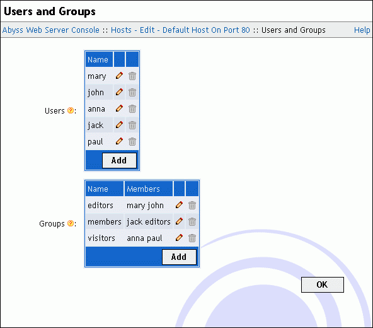Edit user john with pencil icon

119,92
